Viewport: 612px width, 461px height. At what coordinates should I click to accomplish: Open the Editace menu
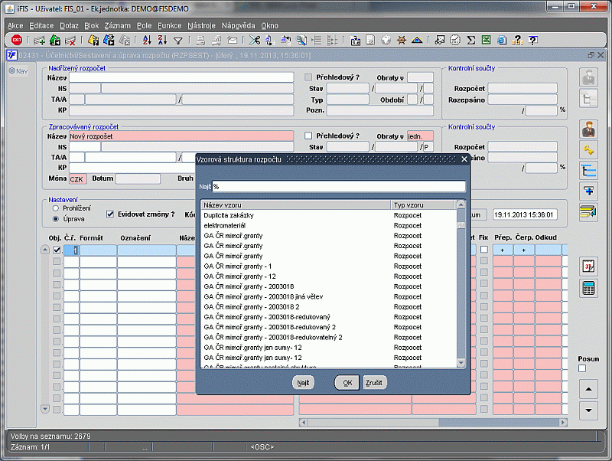[41, 25]
